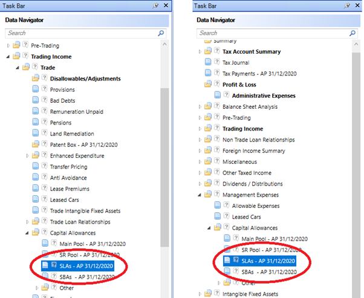
Task: Expand the Other Taxed Income node
Action: (200, 173)
